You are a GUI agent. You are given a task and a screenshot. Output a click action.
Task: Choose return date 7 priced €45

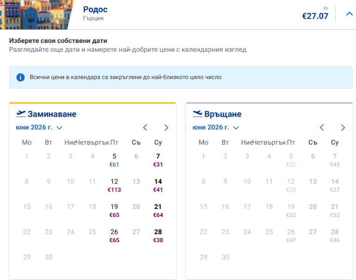coord(335,160)
